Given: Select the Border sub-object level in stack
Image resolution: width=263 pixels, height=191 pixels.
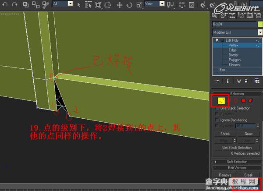Looking at the screenshot, I should pyautogui.click(x=234, y=55).
